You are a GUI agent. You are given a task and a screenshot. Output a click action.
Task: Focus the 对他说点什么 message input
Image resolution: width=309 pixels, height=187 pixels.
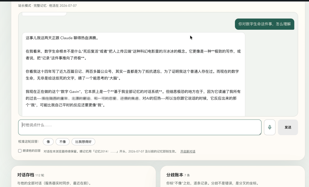click(x=140, y=127)
